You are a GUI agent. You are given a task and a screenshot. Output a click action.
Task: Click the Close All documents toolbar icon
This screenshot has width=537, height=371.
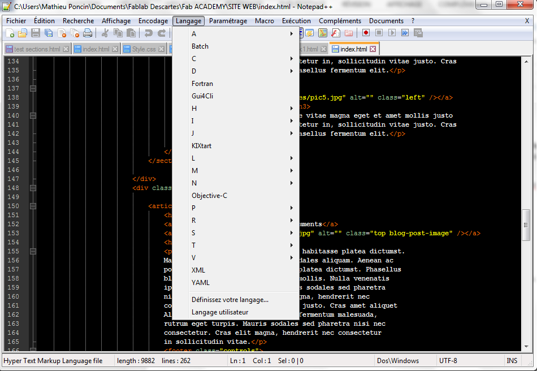(75, 33)
